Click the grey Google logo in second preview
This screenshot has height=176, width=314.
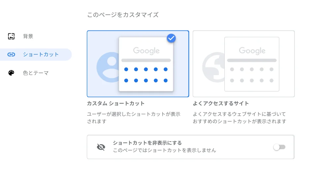252,51
